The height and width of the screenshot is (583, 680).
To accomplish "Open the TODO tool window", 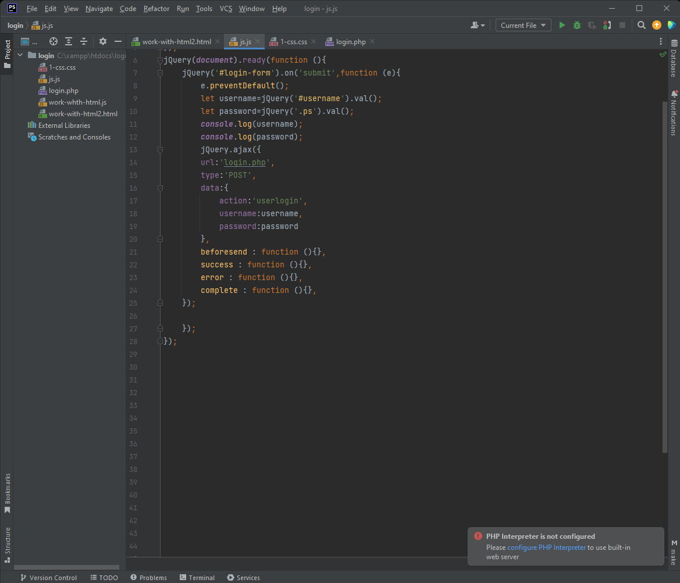I will (x=104, y=577).
